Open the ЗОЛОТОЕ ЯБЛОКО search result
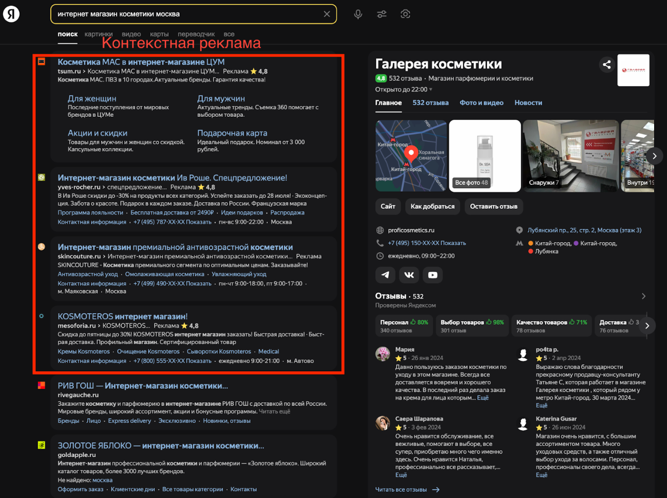 161,446
